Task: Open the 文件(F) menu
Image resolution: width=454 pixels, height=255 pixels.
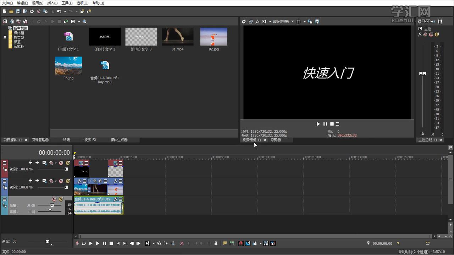Action: [x=7, y=3]
